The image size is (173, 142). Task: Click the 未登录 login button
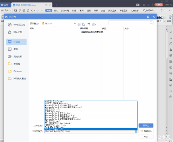159,5
